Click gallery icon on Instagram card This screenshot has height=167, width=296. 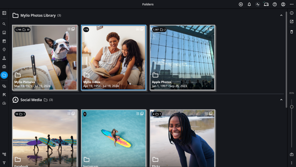142,114
